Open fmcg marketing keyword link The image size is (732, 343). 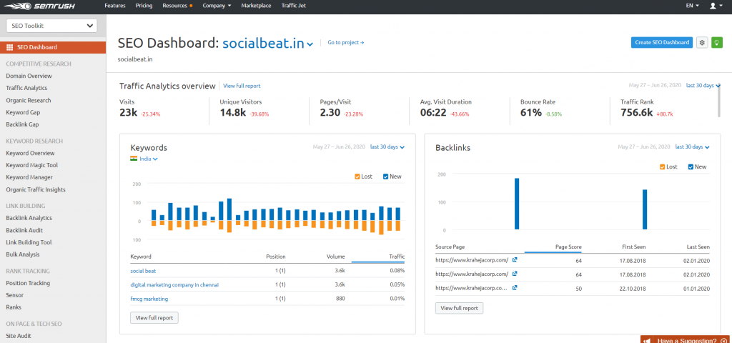coord(149,299)
